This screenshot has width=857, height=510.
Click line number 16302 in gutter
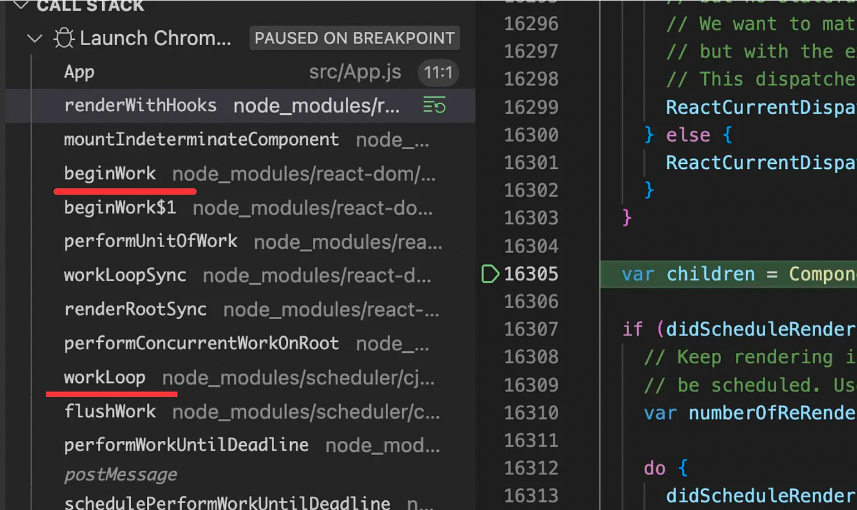pyautogui.click(x=531, y=191)
